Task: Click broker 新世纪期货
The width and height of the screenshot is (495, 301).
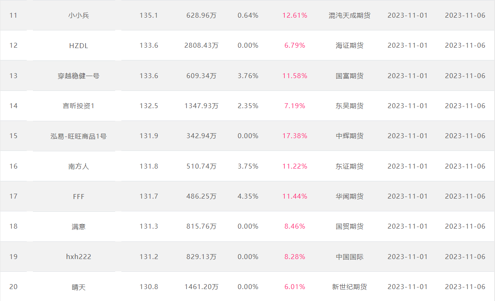Action: tap(349, 287)
